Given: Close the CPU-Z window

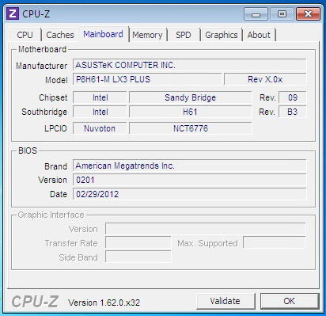Looking at the screenshot, I should coord(308,13).
